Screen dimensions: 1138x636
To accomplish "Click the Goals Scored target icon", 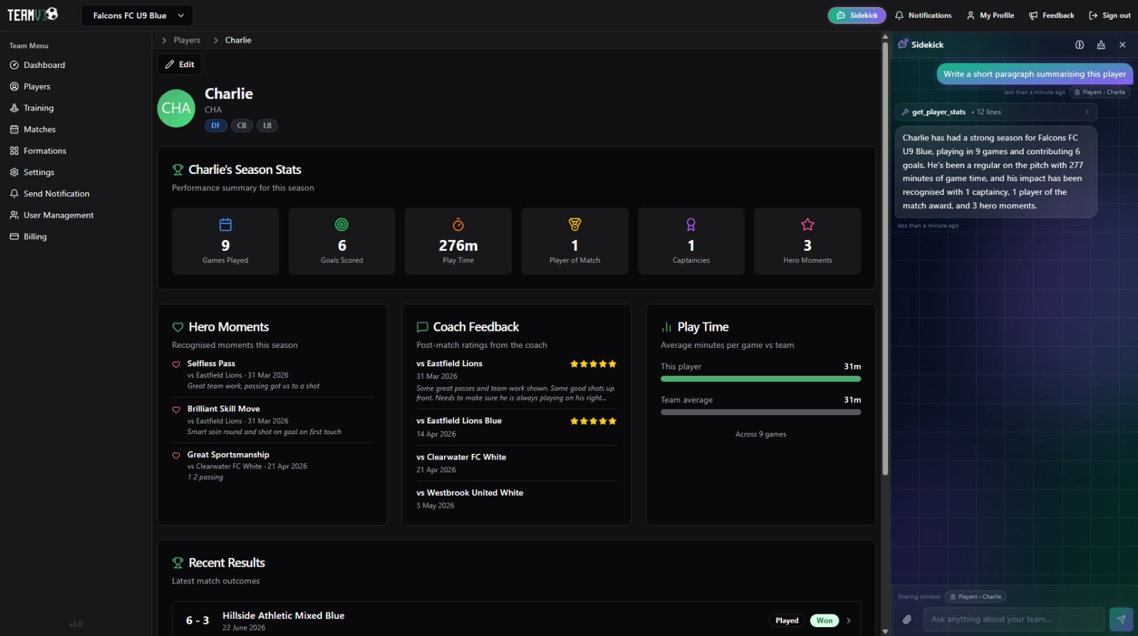I will [x=342, y=225].
